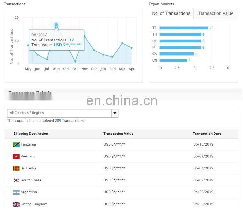Click the Argentina flag icon

[16, 192]
